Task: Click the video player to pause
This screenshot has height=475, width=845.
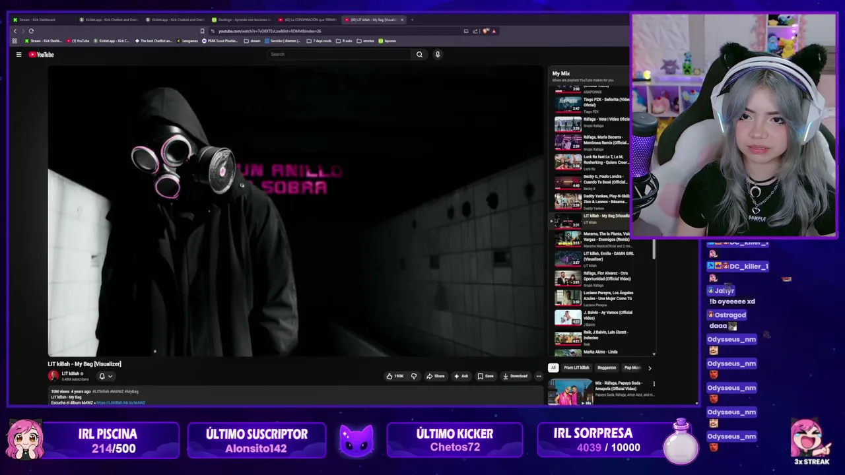Action: (295, 211)
